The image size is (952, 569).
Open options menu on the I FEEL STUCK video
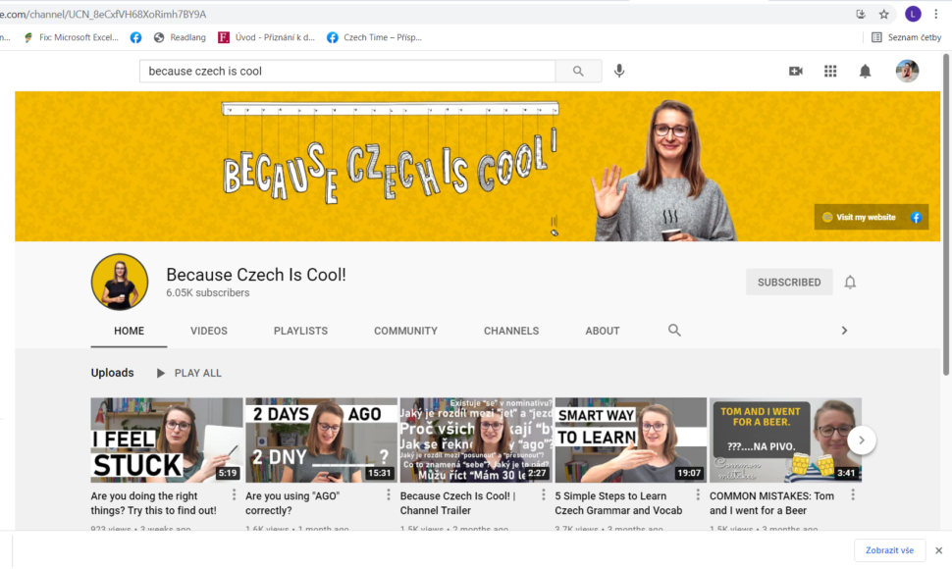(233, 496)
